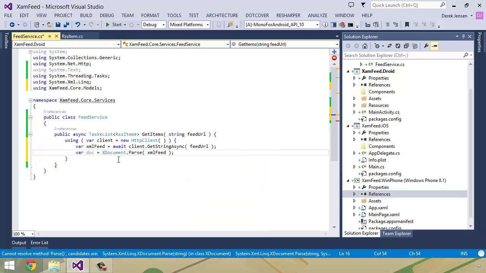Open the BUILD menu
The height and width of the screenshot is (273, 486).
coord(86,16)
